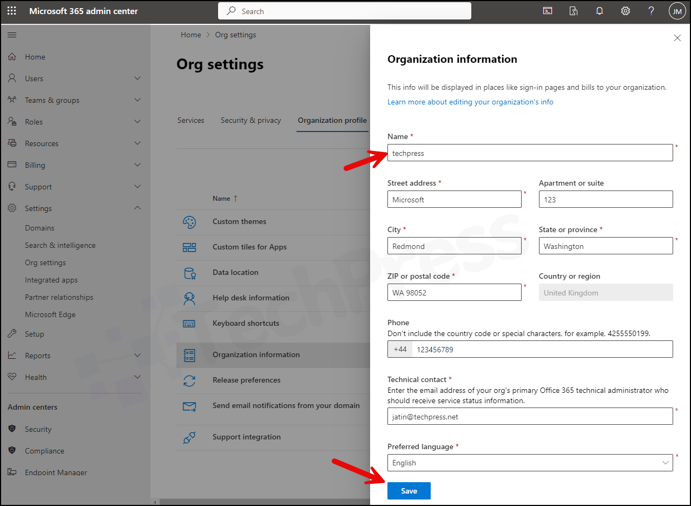
Task: Open the settings gear in header
Action: (x=626, y=11)
